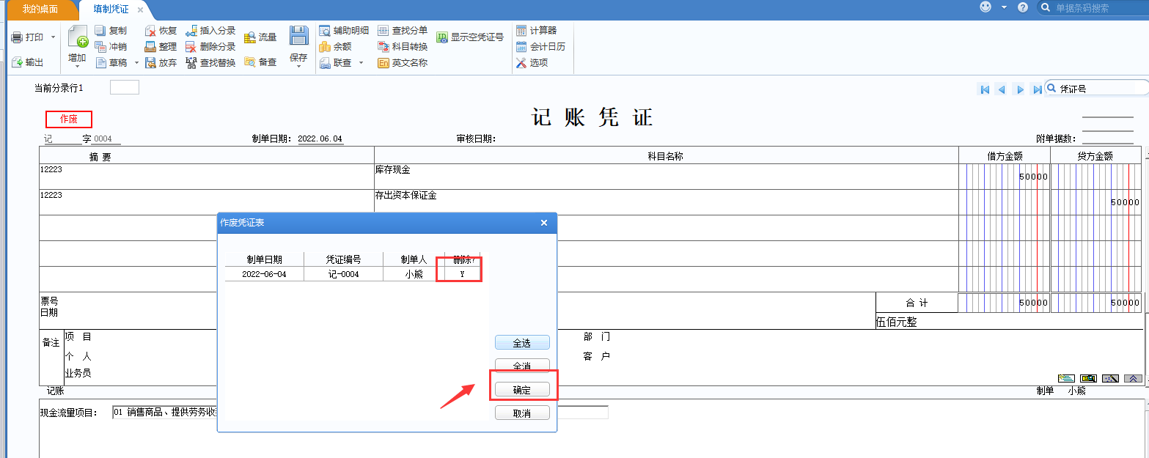Click the 单据条码搜索 search field
The width and height of the screenshot is (1149, 458).
pyautogui.click(x=1096, y=8)
